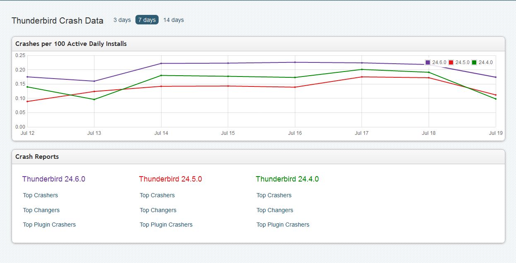Click the Jul 16 x-axis label

tap(295, 133)
